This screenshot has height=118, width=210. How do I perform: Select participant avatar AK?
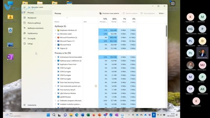pos(202,89)
